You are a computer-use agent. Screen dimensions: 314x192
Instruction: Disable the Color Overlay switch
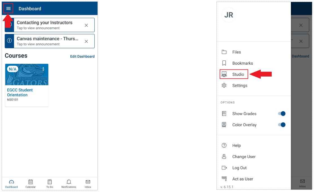(282, 125)
